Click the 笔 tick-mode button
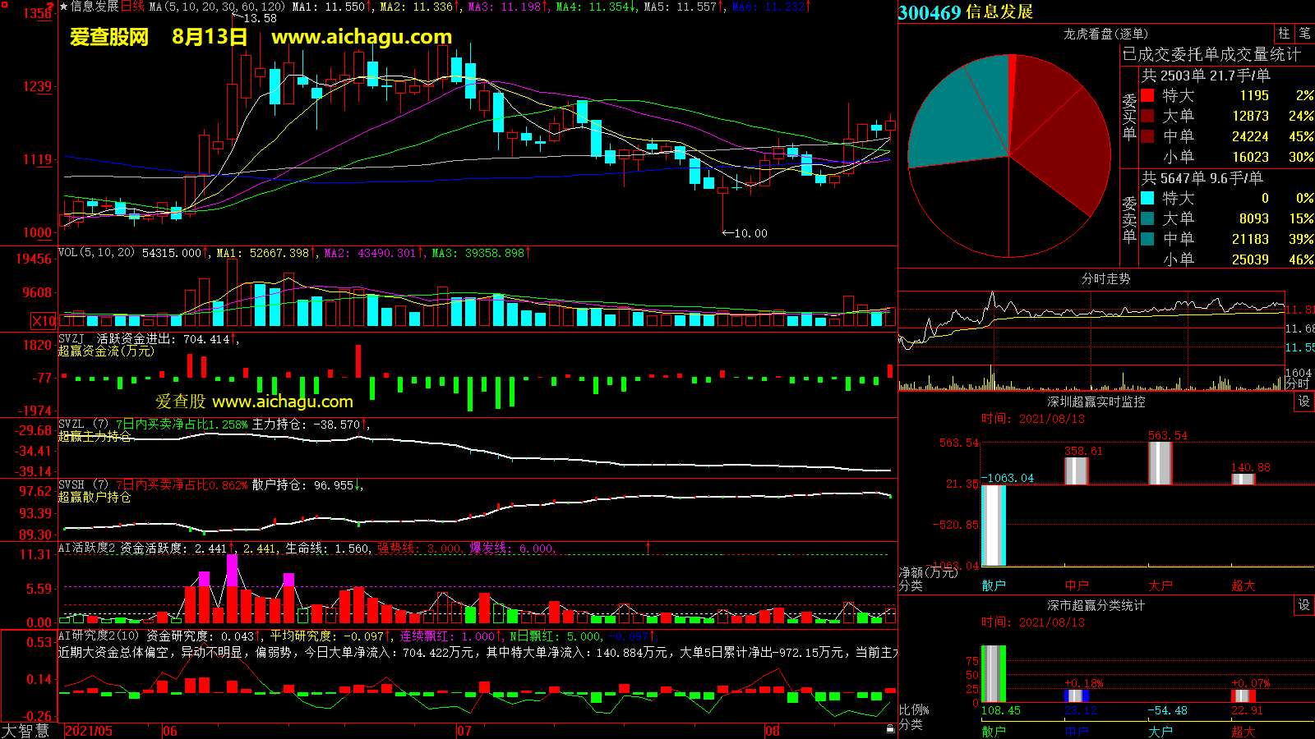1315x739 pixels. pos(1304,34)
